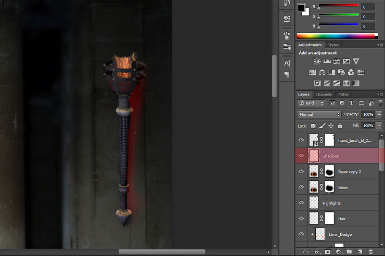Hide the Highlights layer
The width and height of the screenshot is (385, 256).
pyautogui.click(x=301, y=203)
